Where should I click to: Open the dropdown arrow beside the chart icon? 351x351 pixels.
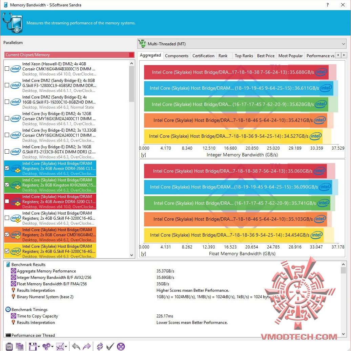coord(66,347)
